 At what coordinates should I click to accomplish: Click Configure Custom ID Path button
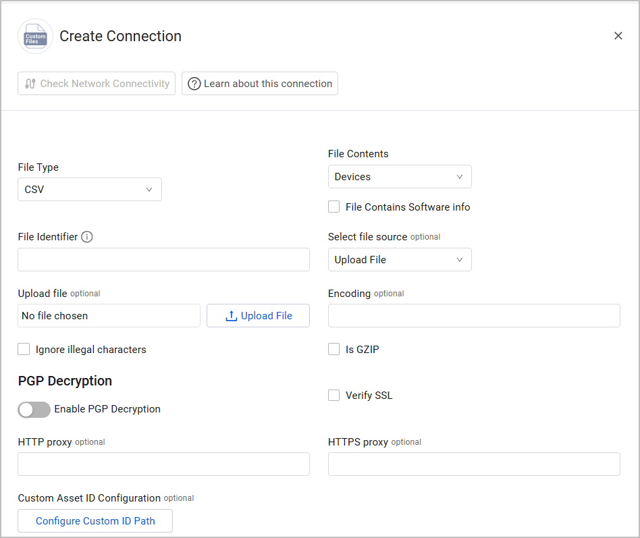click(95, 521)
